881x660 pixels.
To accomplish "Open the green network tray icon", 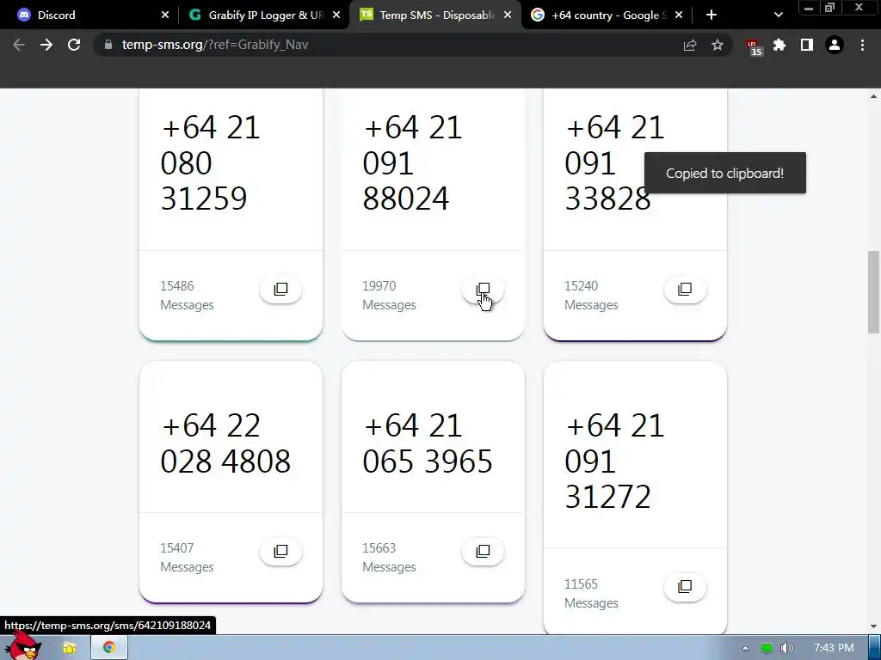I will [x=767, y=648].
